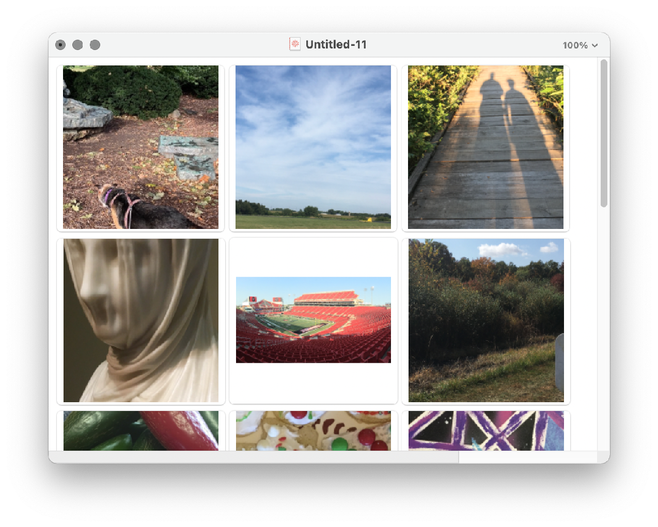Screen dimensions: 658x527
Task: Select the veiled marble statue photo
Action: (x=140, y=320)
